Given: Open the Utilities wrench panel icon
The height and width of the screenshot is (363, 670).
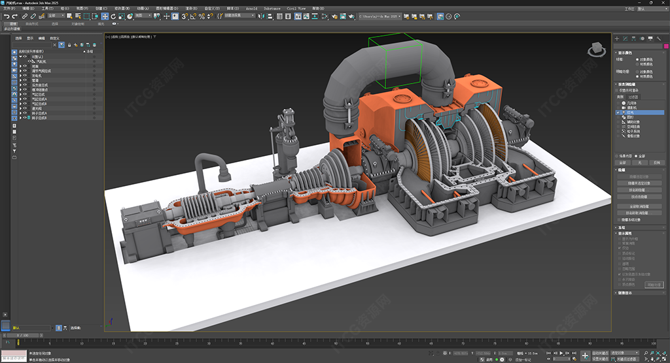Looking at the screenshot, I should pyautogui.click(x=660, y=39).
